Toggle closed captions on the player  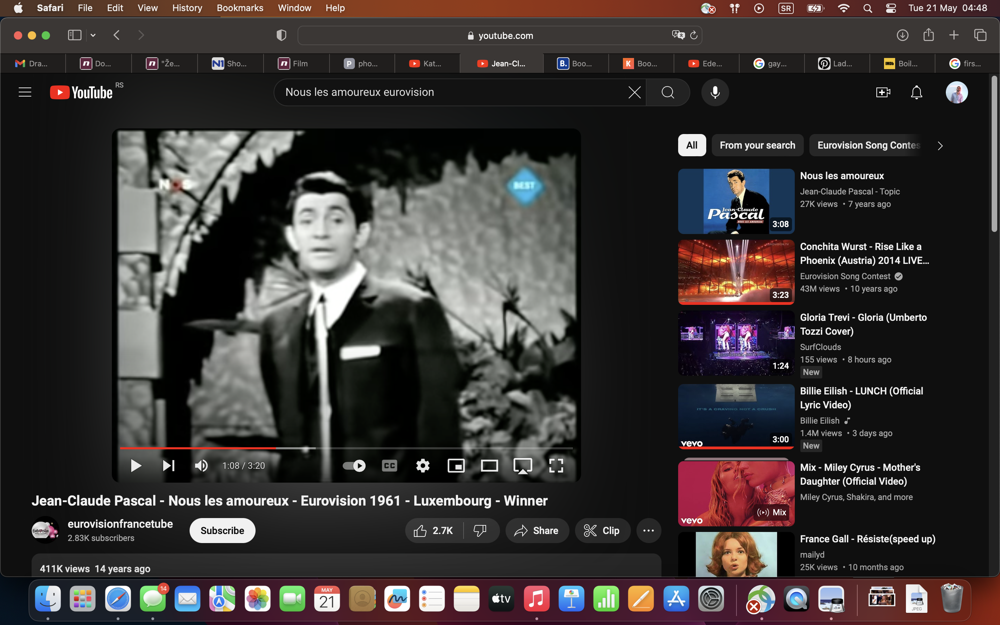389,466
